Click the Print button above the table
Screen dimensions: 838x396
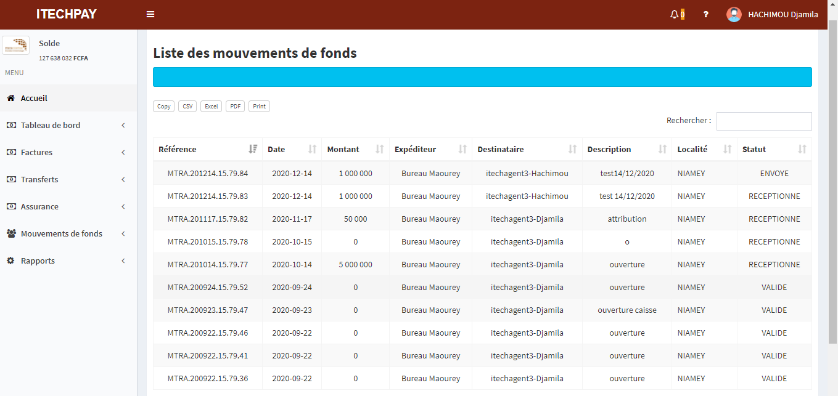pos(258,106)
